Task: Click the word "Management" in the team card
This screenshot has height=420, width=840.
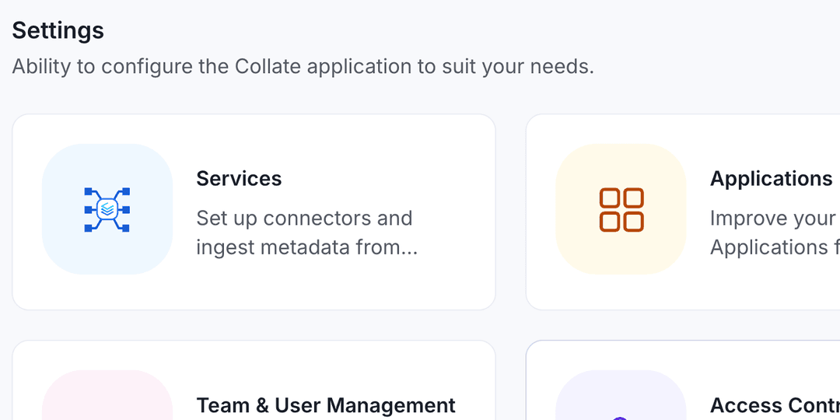Action: [391, 405]
